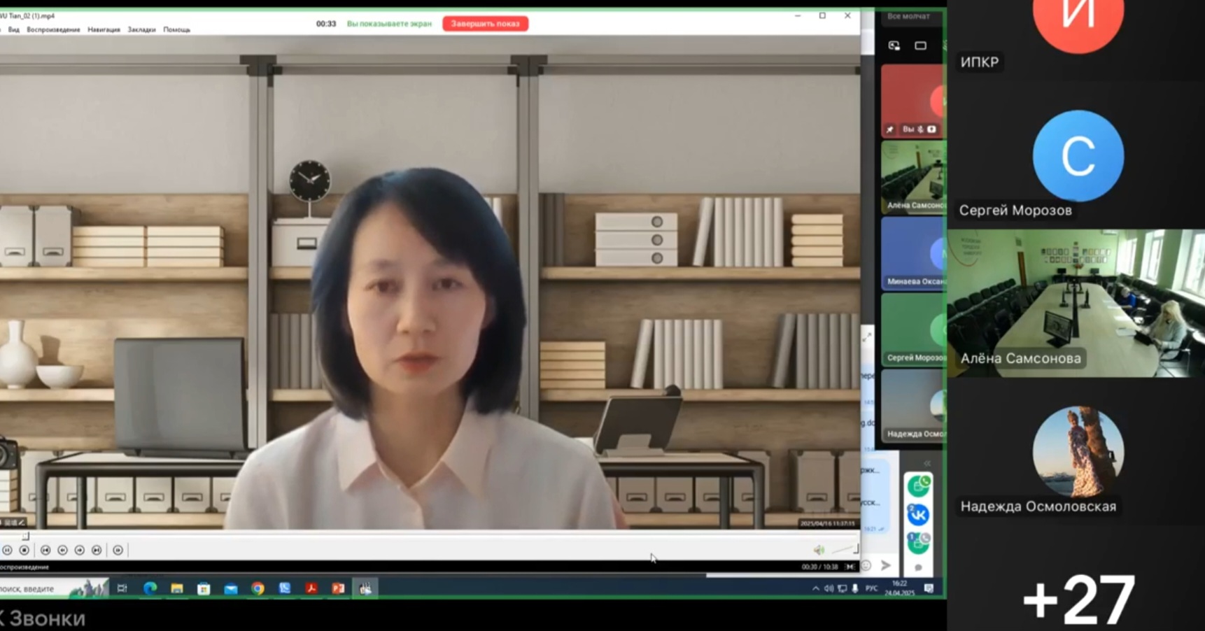Screen dimensions: 1205x631
Task: Skip to the next track
Action: (97, 551)
